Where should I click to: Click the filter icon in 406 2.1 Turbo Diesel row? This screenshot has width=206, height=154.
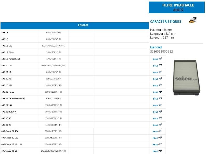(160, 98)
